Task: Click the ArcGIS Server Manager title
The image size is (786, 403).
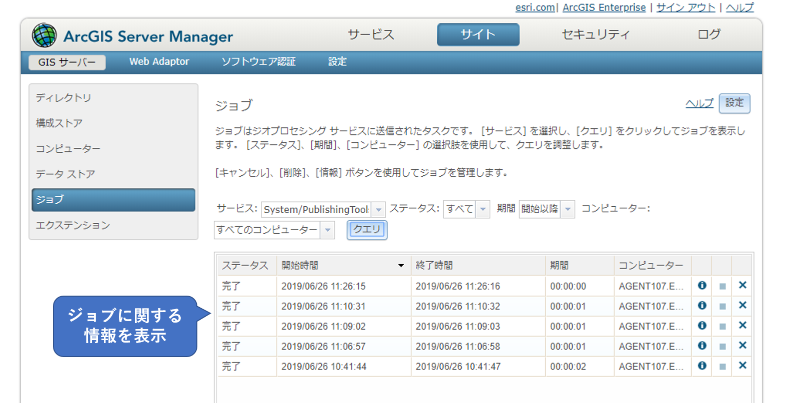Action: click(x=148, y=36)
